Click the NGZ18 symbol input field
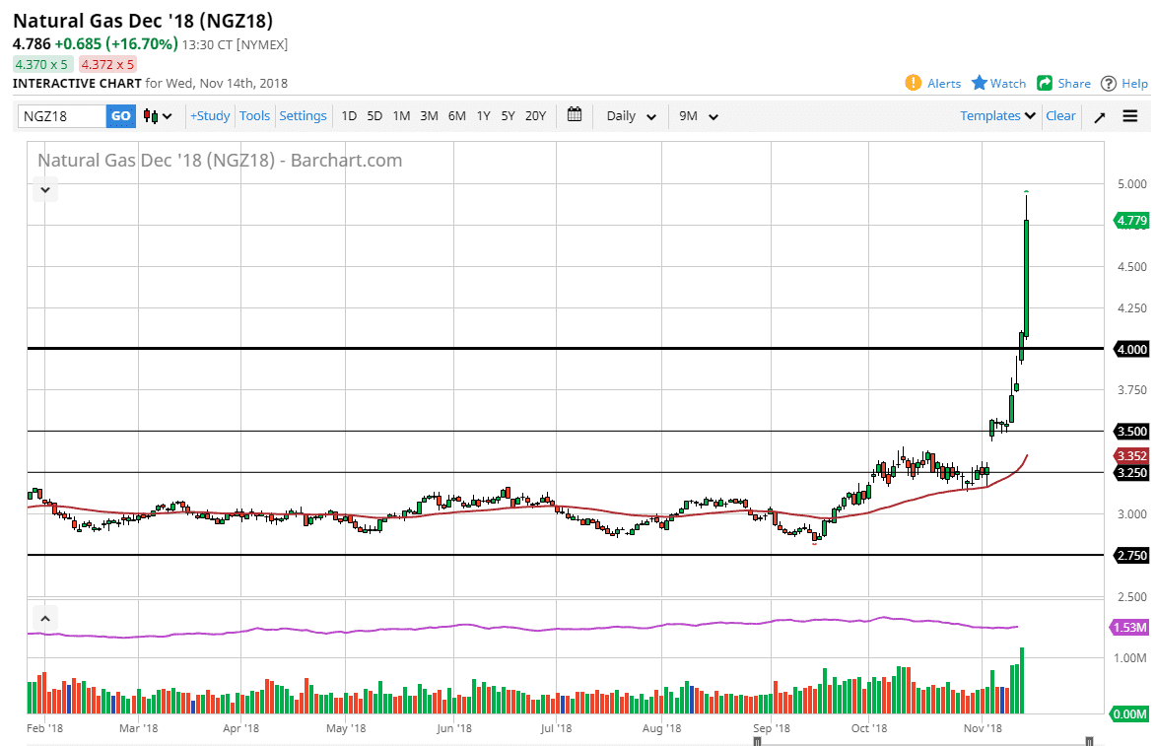The image size is (1155, 746). [x=62, y=116]
